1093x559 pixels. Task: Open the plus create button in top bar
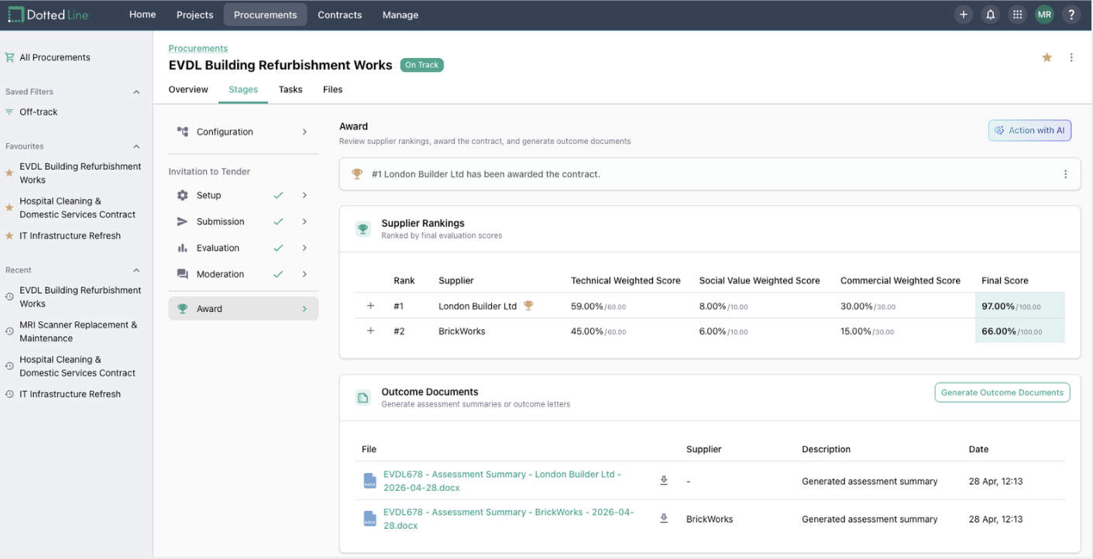tap(964, 15)
